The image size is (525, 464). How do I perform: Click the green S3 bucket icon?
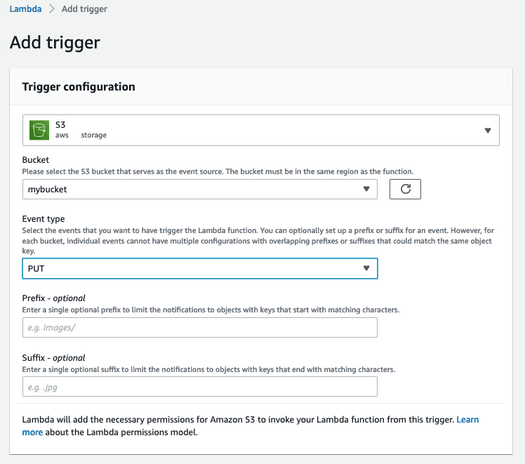click(x=39, y=130)
